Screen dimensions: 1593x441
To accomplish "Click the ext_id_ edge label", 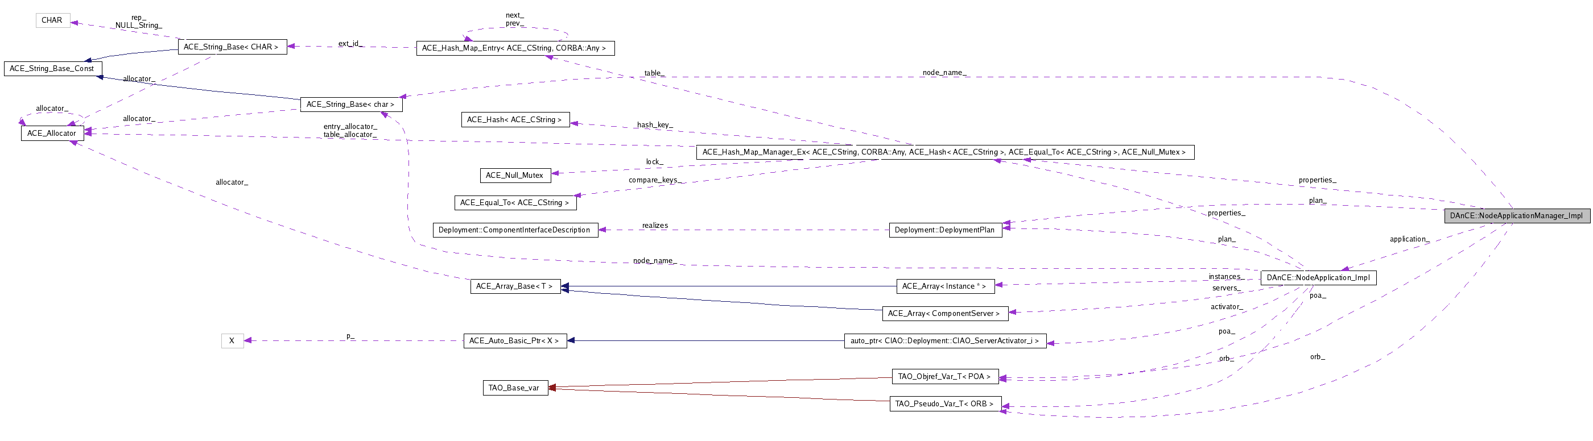I will (350, 44).
